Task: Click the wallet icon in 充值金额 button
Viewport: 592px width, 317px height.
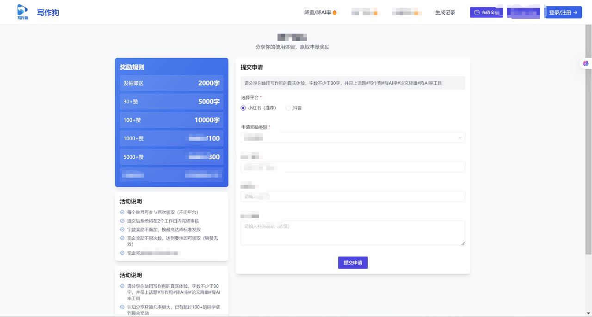Action: [x=477, y=12]
